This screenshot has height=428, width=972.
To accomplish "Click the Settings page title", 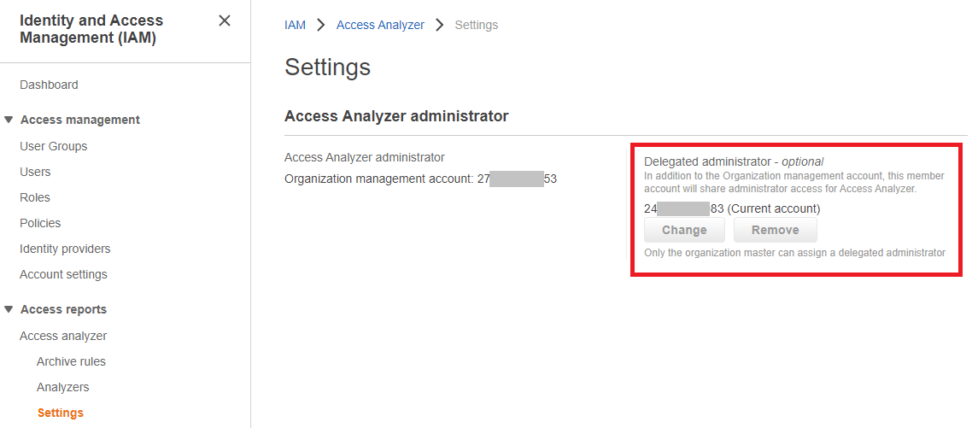I will (x=327, y=67).
